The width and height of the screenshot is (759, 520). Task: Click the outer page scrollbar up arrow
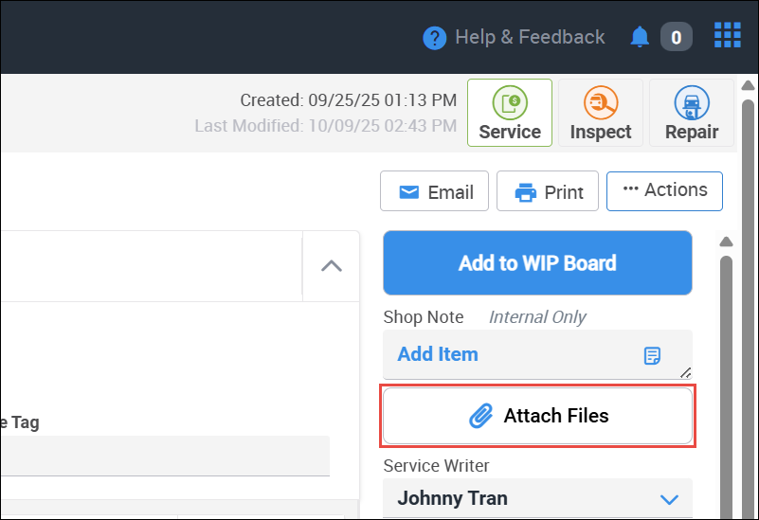point(748,85)
